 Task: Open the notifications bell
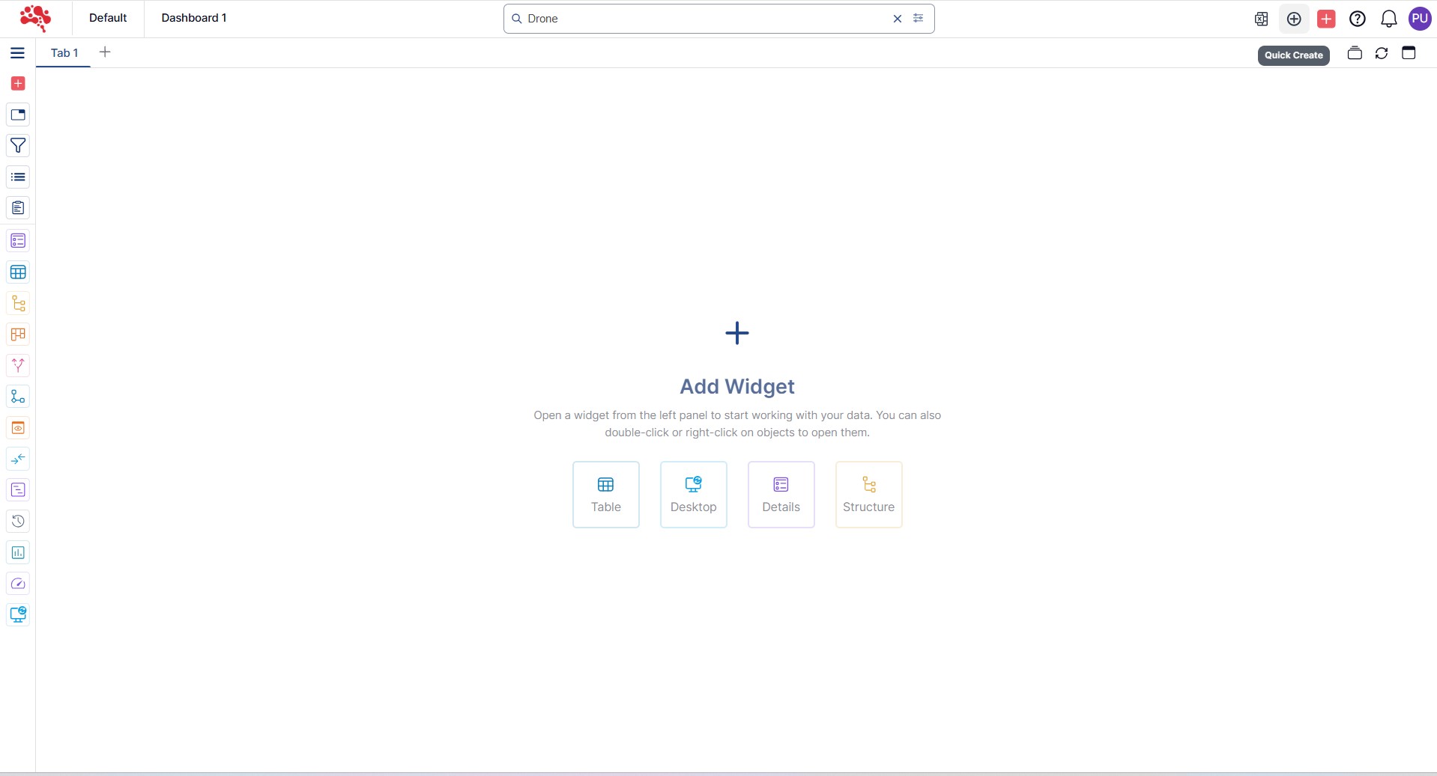(x=1388, y=19)
